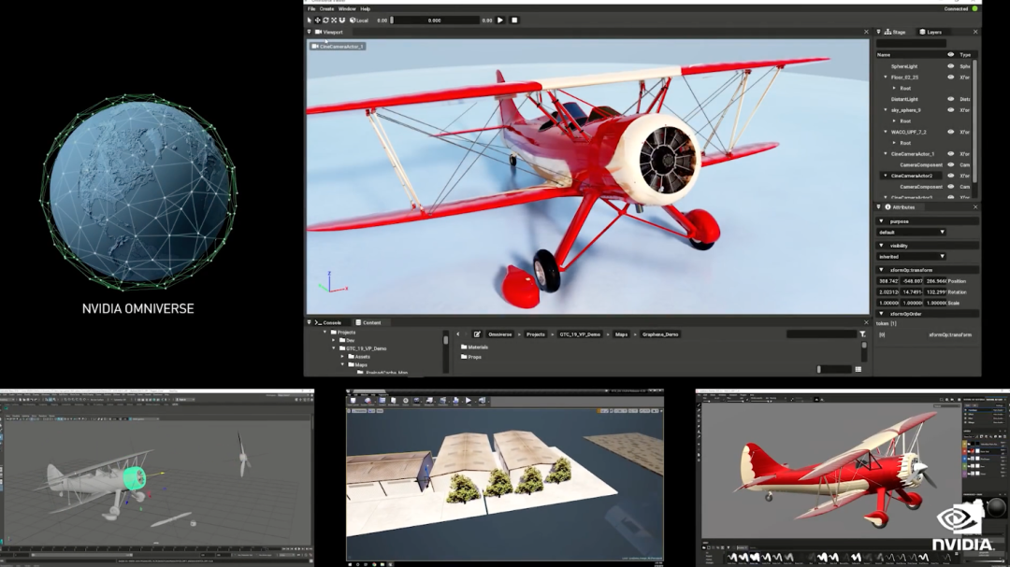The height and width of the screenshot is (567, 1010).
Task: Toggle the Content list view icon
Action: coord(858,369)
